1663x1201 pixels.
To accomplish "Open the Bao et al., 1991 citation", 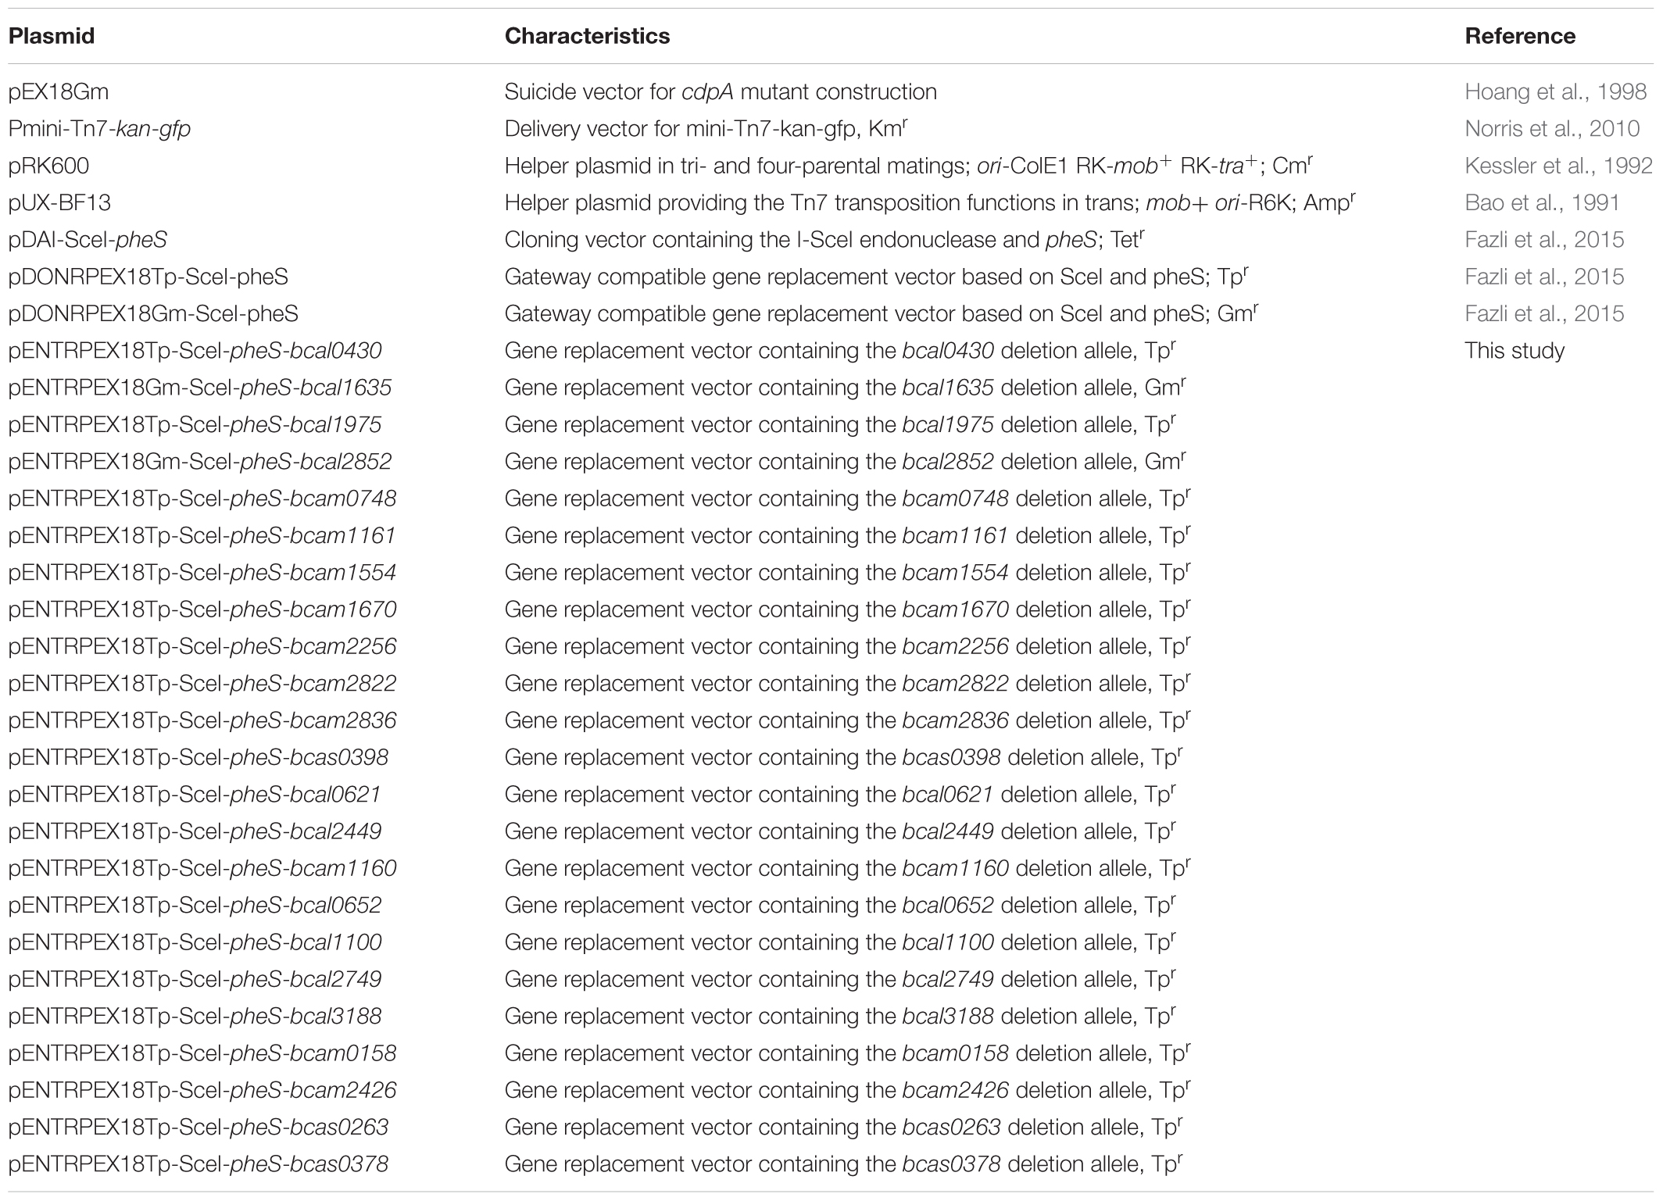I will click(x=1542, y=203).
